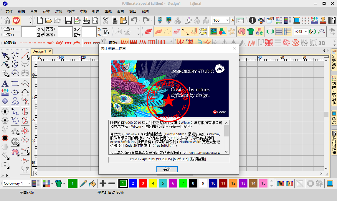Pick the rectangle shape tool
This screenshot has height=201, width=337.
click(x=15, y=83)
